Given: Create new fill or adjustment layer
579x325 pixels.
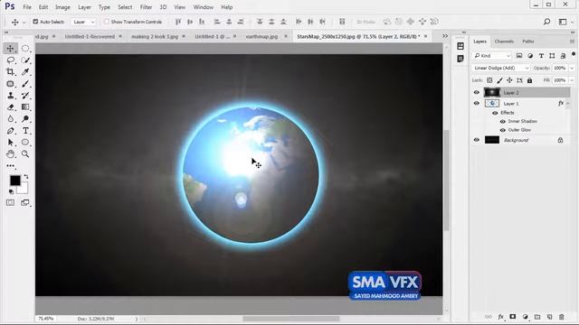Looking at the screenshot, I should [x=525, y=317].
